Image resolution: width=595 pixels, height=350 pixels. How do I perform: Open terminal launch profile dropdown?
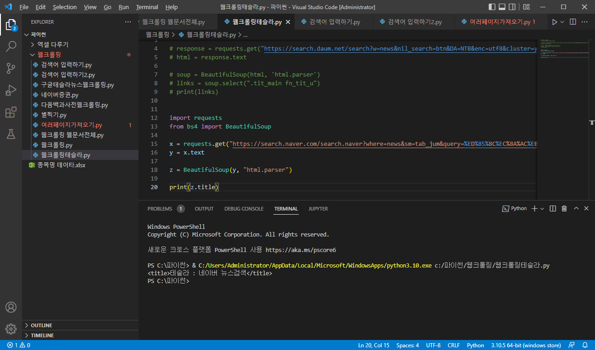[x=542, y=209]
